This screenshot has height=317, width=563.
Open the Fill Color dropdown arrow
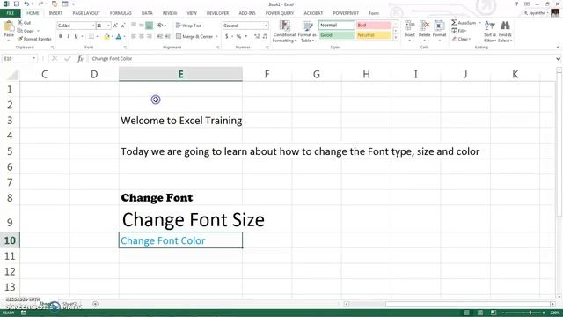pos(112,37)
